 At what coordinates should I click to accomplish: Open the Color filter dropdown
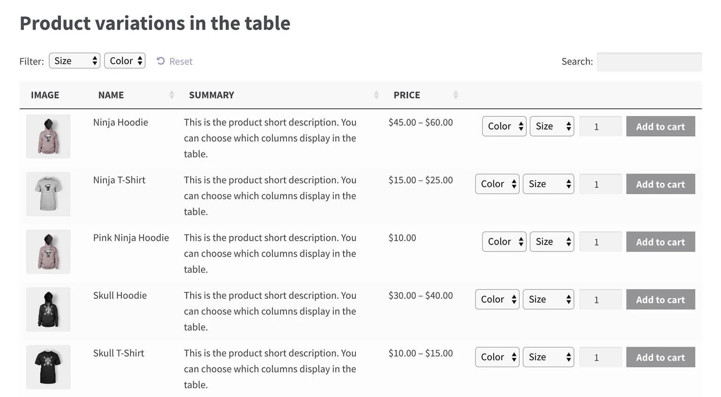[125, 61]
